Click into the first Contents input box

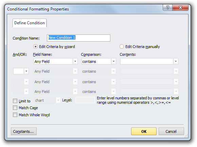(147, 62)
